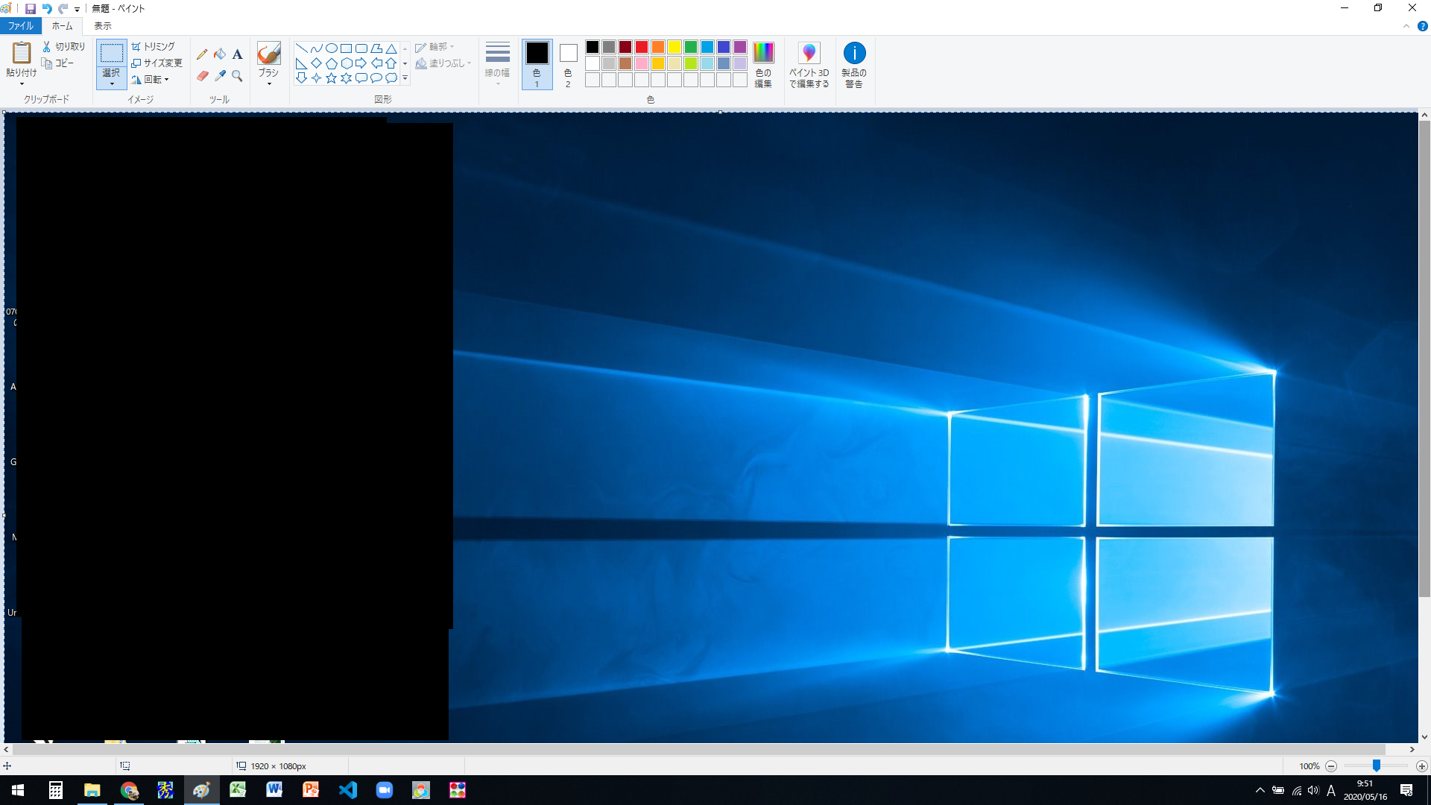Image resolution: width=1431 pixels, height=805 pixels.
Task: Open Windows Start menu
Action: [18, 790]
